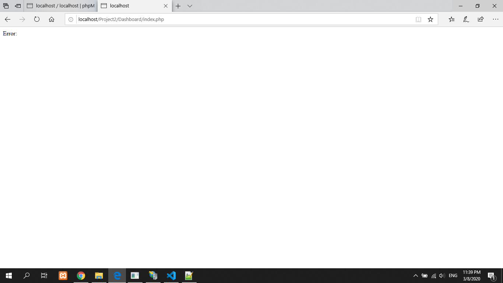Click the Edge icon on taskbar

[x=117, y=276]
